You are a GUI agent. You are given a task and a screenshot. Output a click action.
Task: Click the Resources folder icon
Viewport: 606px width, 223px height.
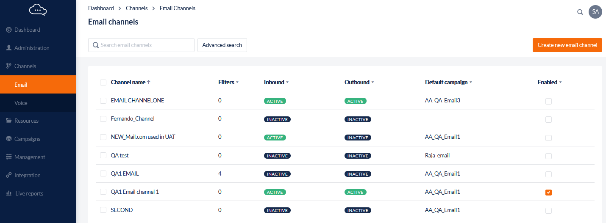8,121
